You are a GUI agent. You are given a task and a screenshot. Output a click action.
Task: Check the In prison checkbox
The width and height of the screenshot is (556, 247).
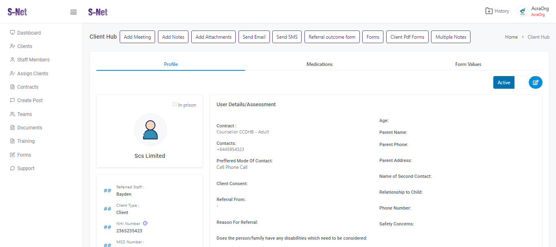tap(175, 105)
